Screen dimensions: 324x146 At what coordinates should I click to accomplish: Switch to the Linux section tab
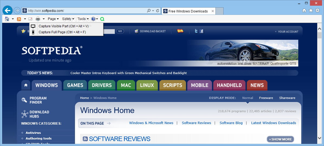click(147, 85)
